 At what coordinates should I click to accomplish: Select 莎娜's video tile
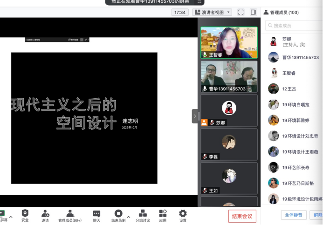coord(229,110)
